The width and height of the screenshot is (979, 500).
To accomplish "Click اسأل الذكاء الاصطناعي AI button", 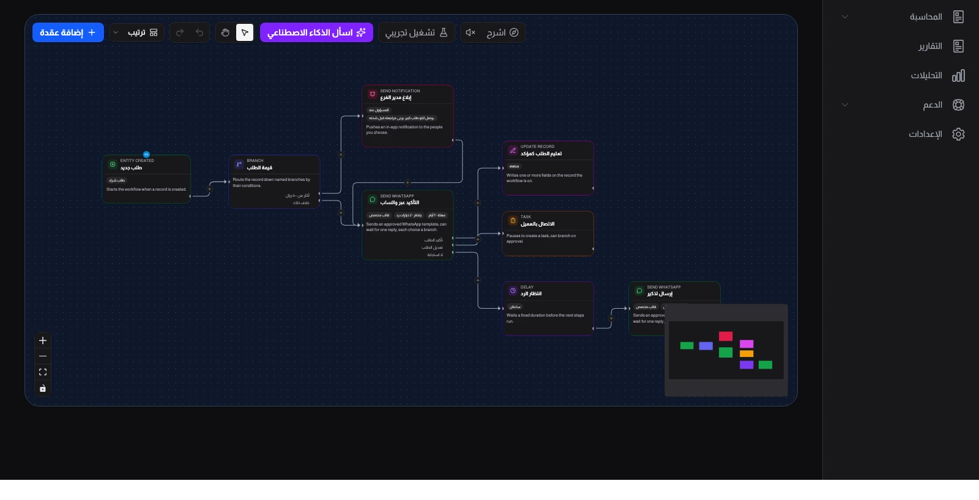I will pos(316,32).
